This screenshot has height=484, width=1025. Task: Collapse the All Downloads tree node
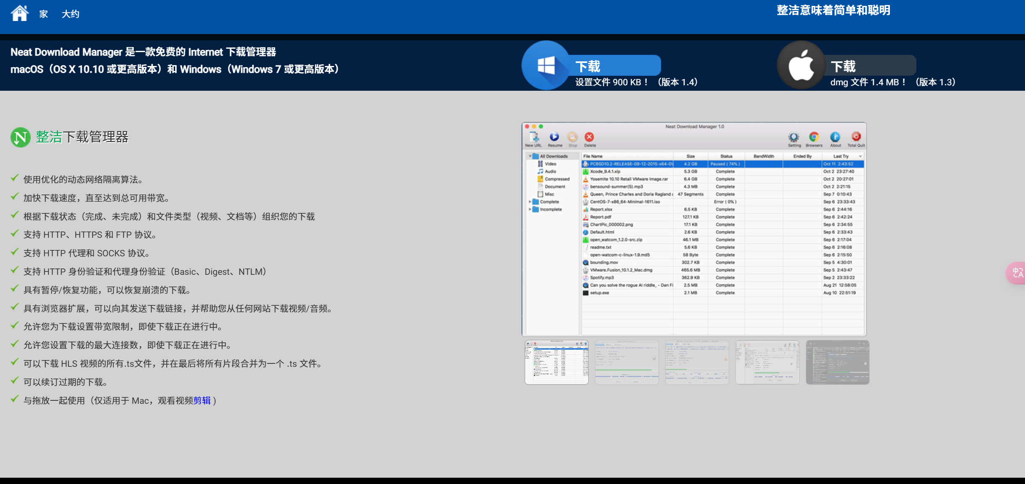click(530, 156)
